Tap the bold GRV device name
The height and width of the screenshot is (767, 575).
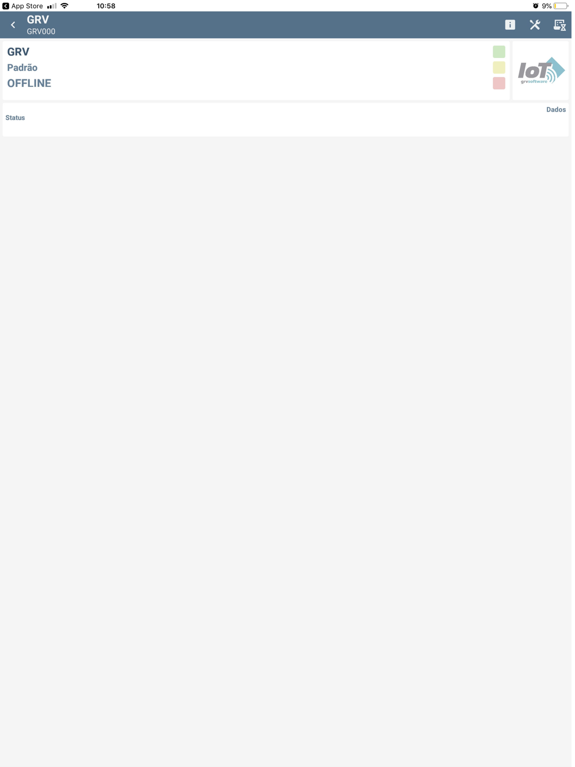pyautogui.click(x=18, y=52)
